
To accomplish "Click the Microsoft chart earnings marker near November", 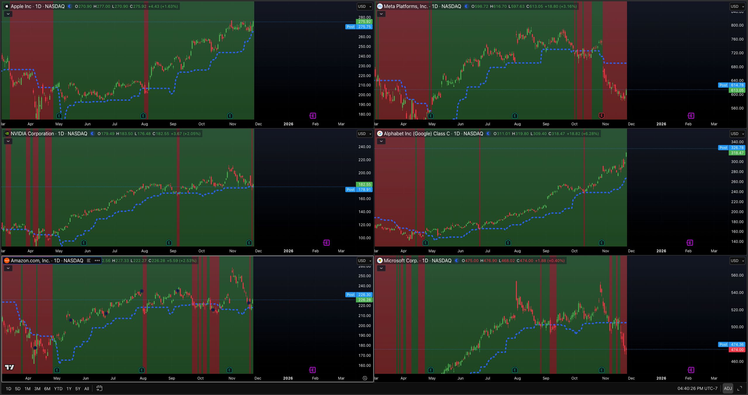I will [x=601, y=370].
